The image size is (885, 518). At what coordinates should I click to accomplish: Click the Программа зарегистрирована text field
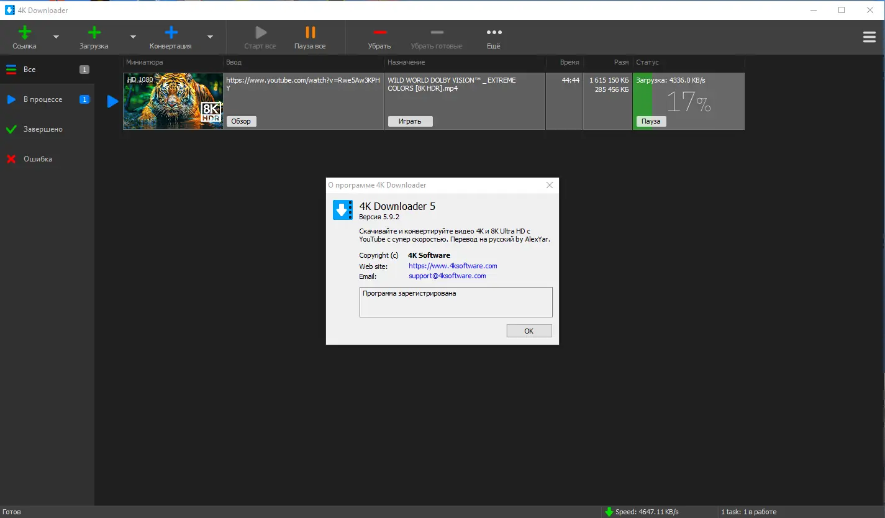(x=456, y=302)
